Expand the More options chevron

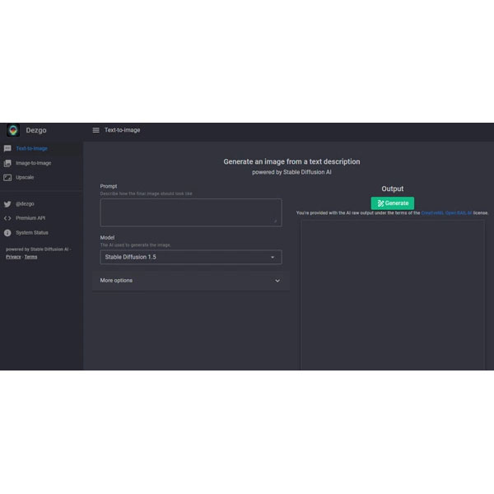point(277,281)
